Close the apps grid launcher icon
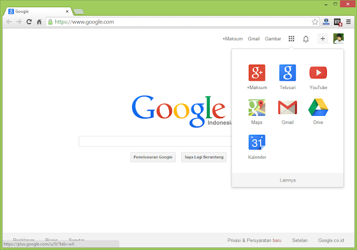The height and width of the screenshot is (250, 357). coord(291,38)
